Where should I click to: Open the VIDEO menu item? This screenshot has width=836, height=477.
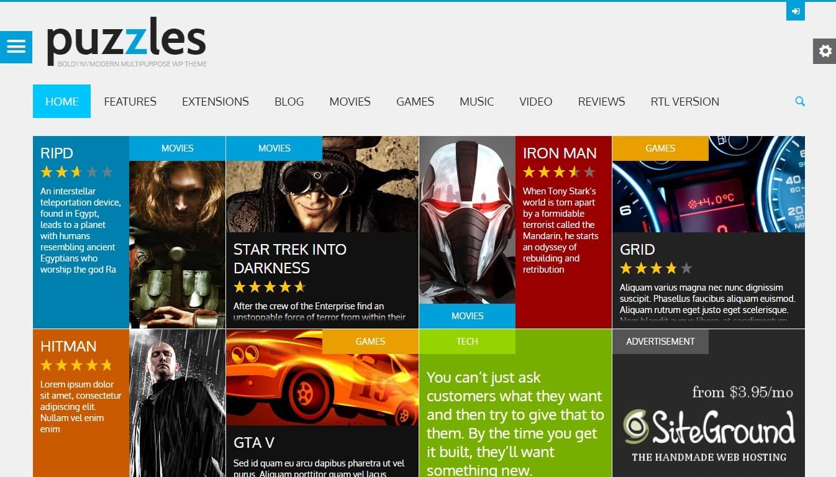(x=535, y=101)
